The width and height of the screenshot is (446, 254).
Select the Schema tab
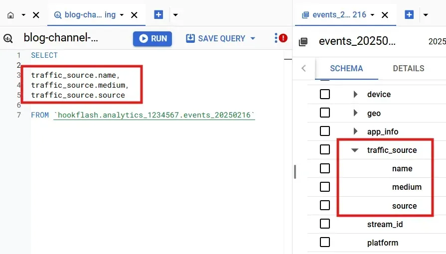point(346,69)
